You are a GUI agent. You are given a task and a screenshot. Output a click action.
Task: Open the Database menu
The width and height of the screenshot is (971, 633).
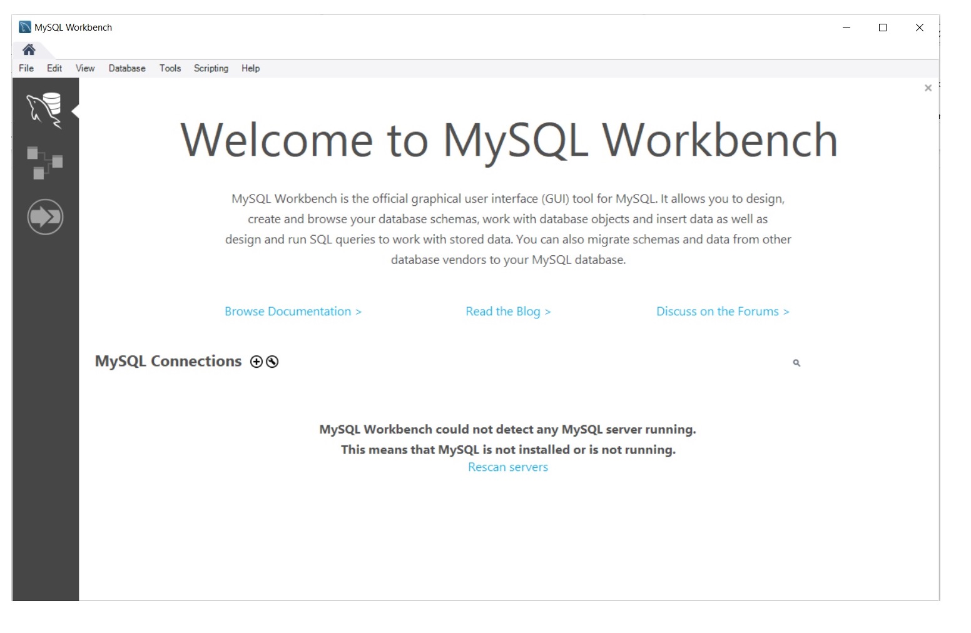click(126, 68)
